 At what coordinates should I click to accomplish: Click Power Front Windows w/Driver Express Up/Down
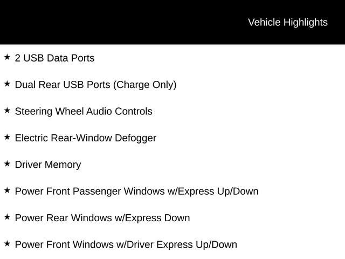click(x=126, y=244)
